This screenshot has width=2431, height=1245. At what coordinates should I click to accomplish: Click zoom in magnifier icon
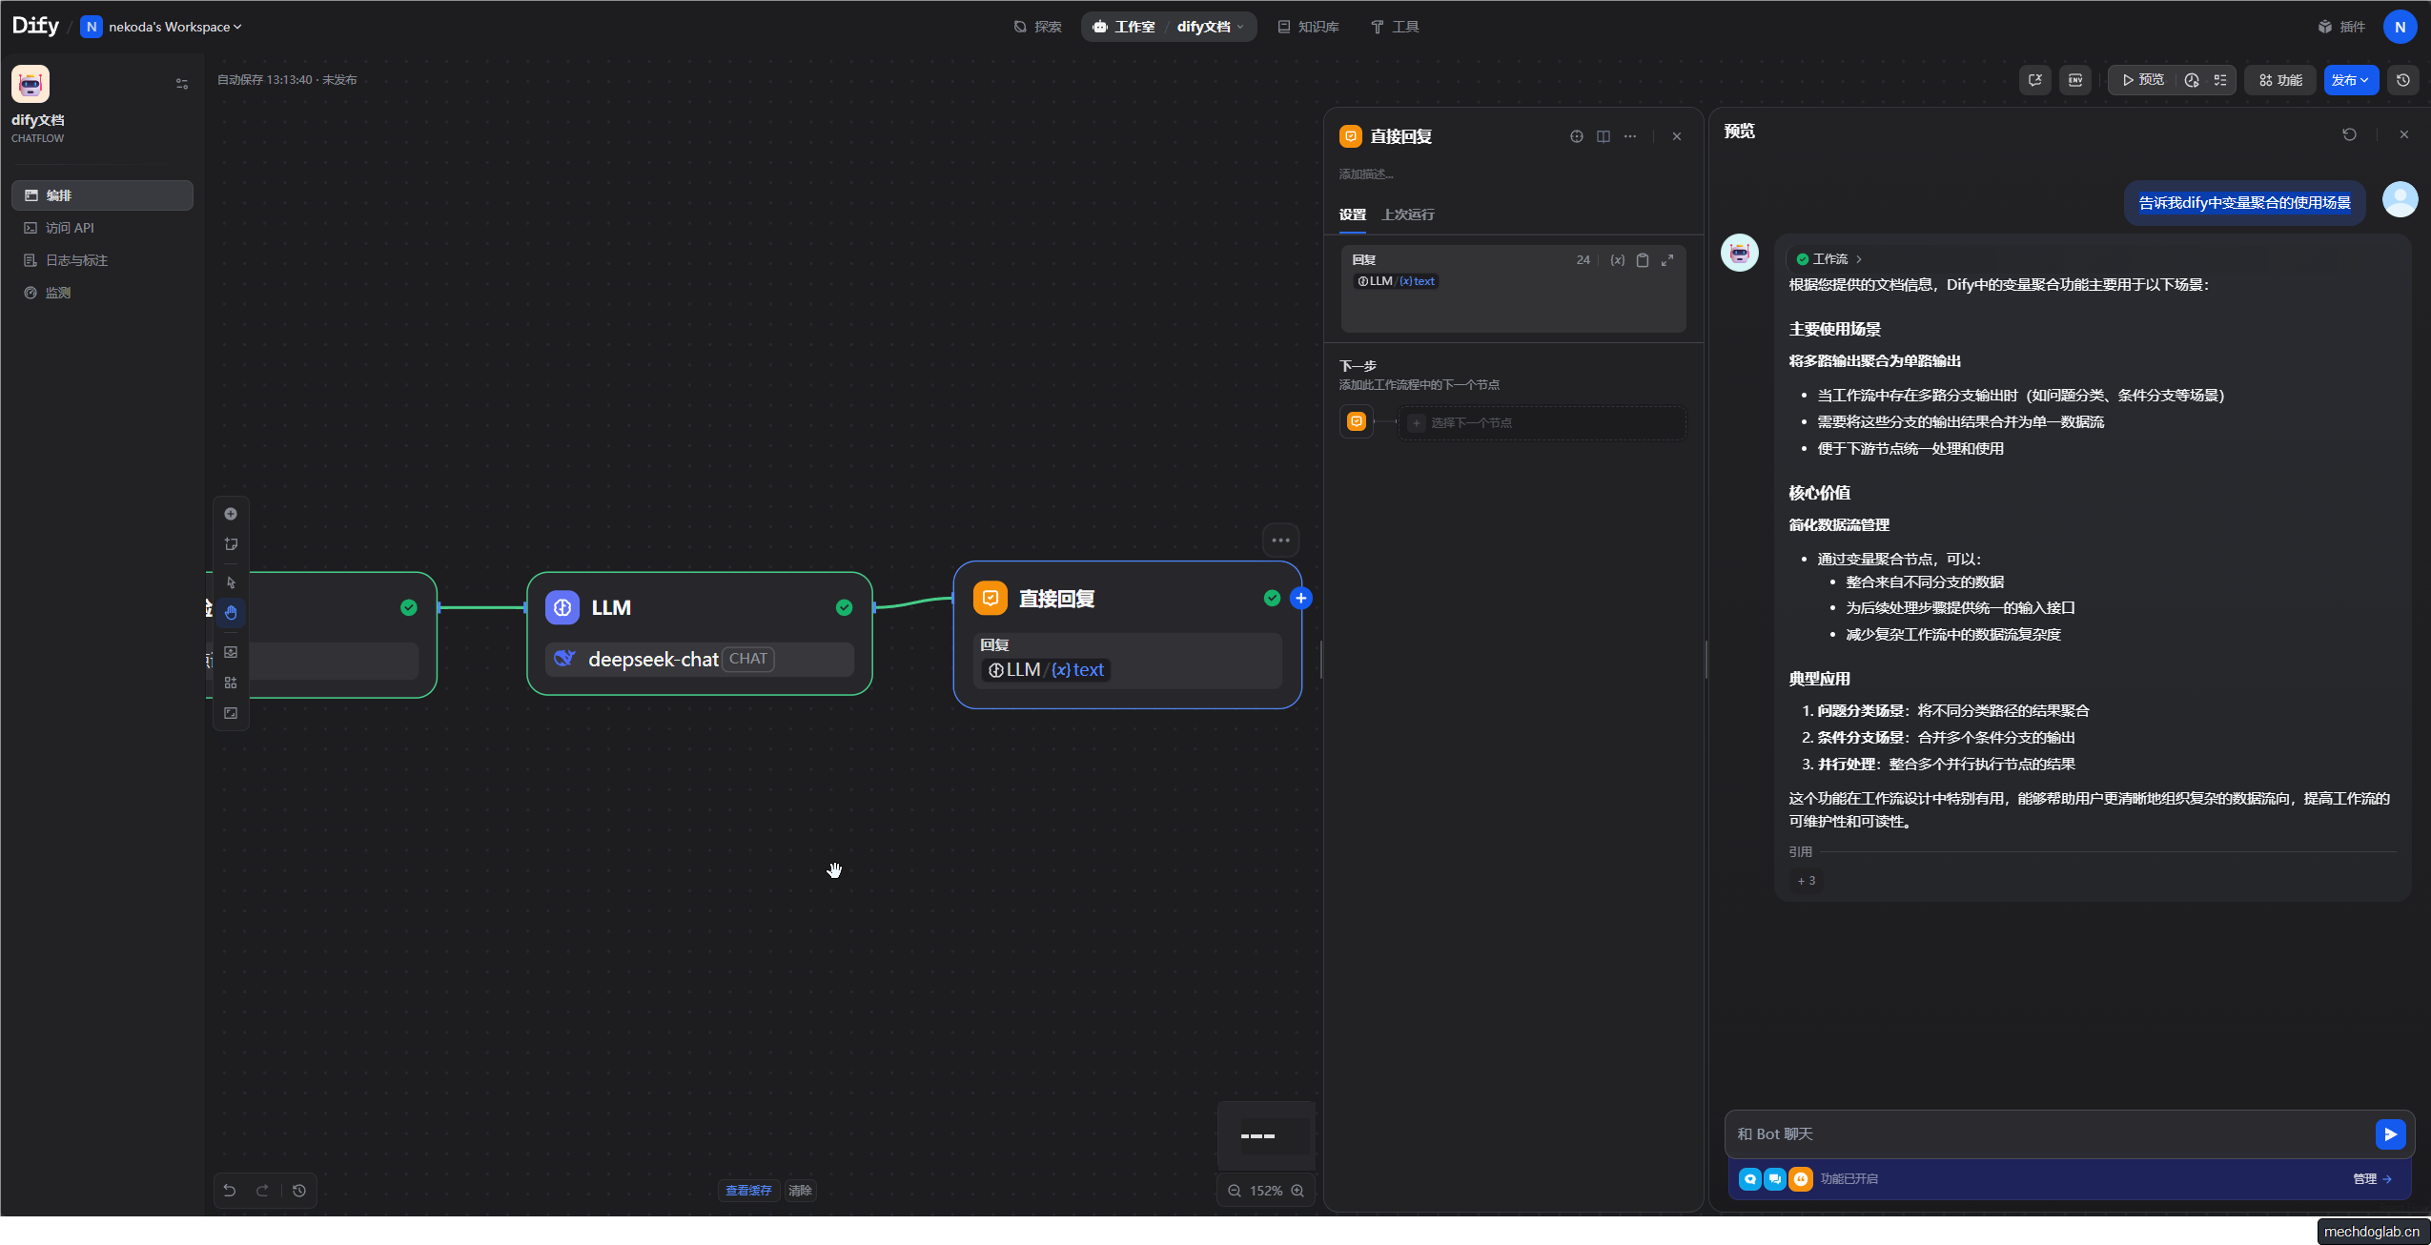coord(1297,1191)
